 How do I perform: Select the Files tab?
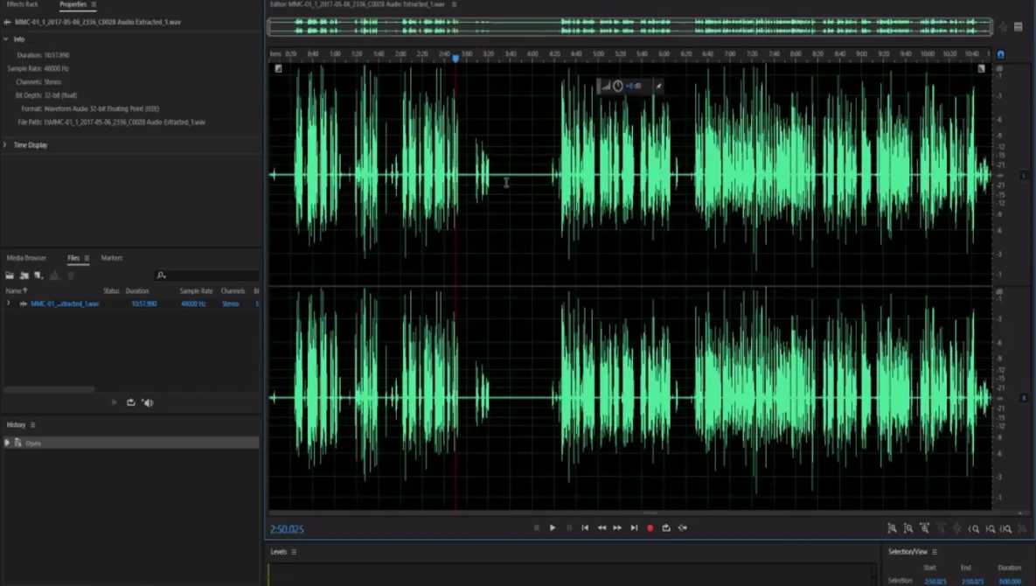pos(73,258)
